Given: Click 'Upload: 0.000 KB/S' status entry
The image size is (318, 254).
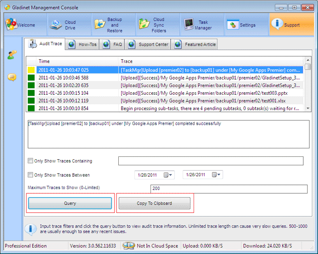Looking at the screenshot, I should click(x=203, y=246).
